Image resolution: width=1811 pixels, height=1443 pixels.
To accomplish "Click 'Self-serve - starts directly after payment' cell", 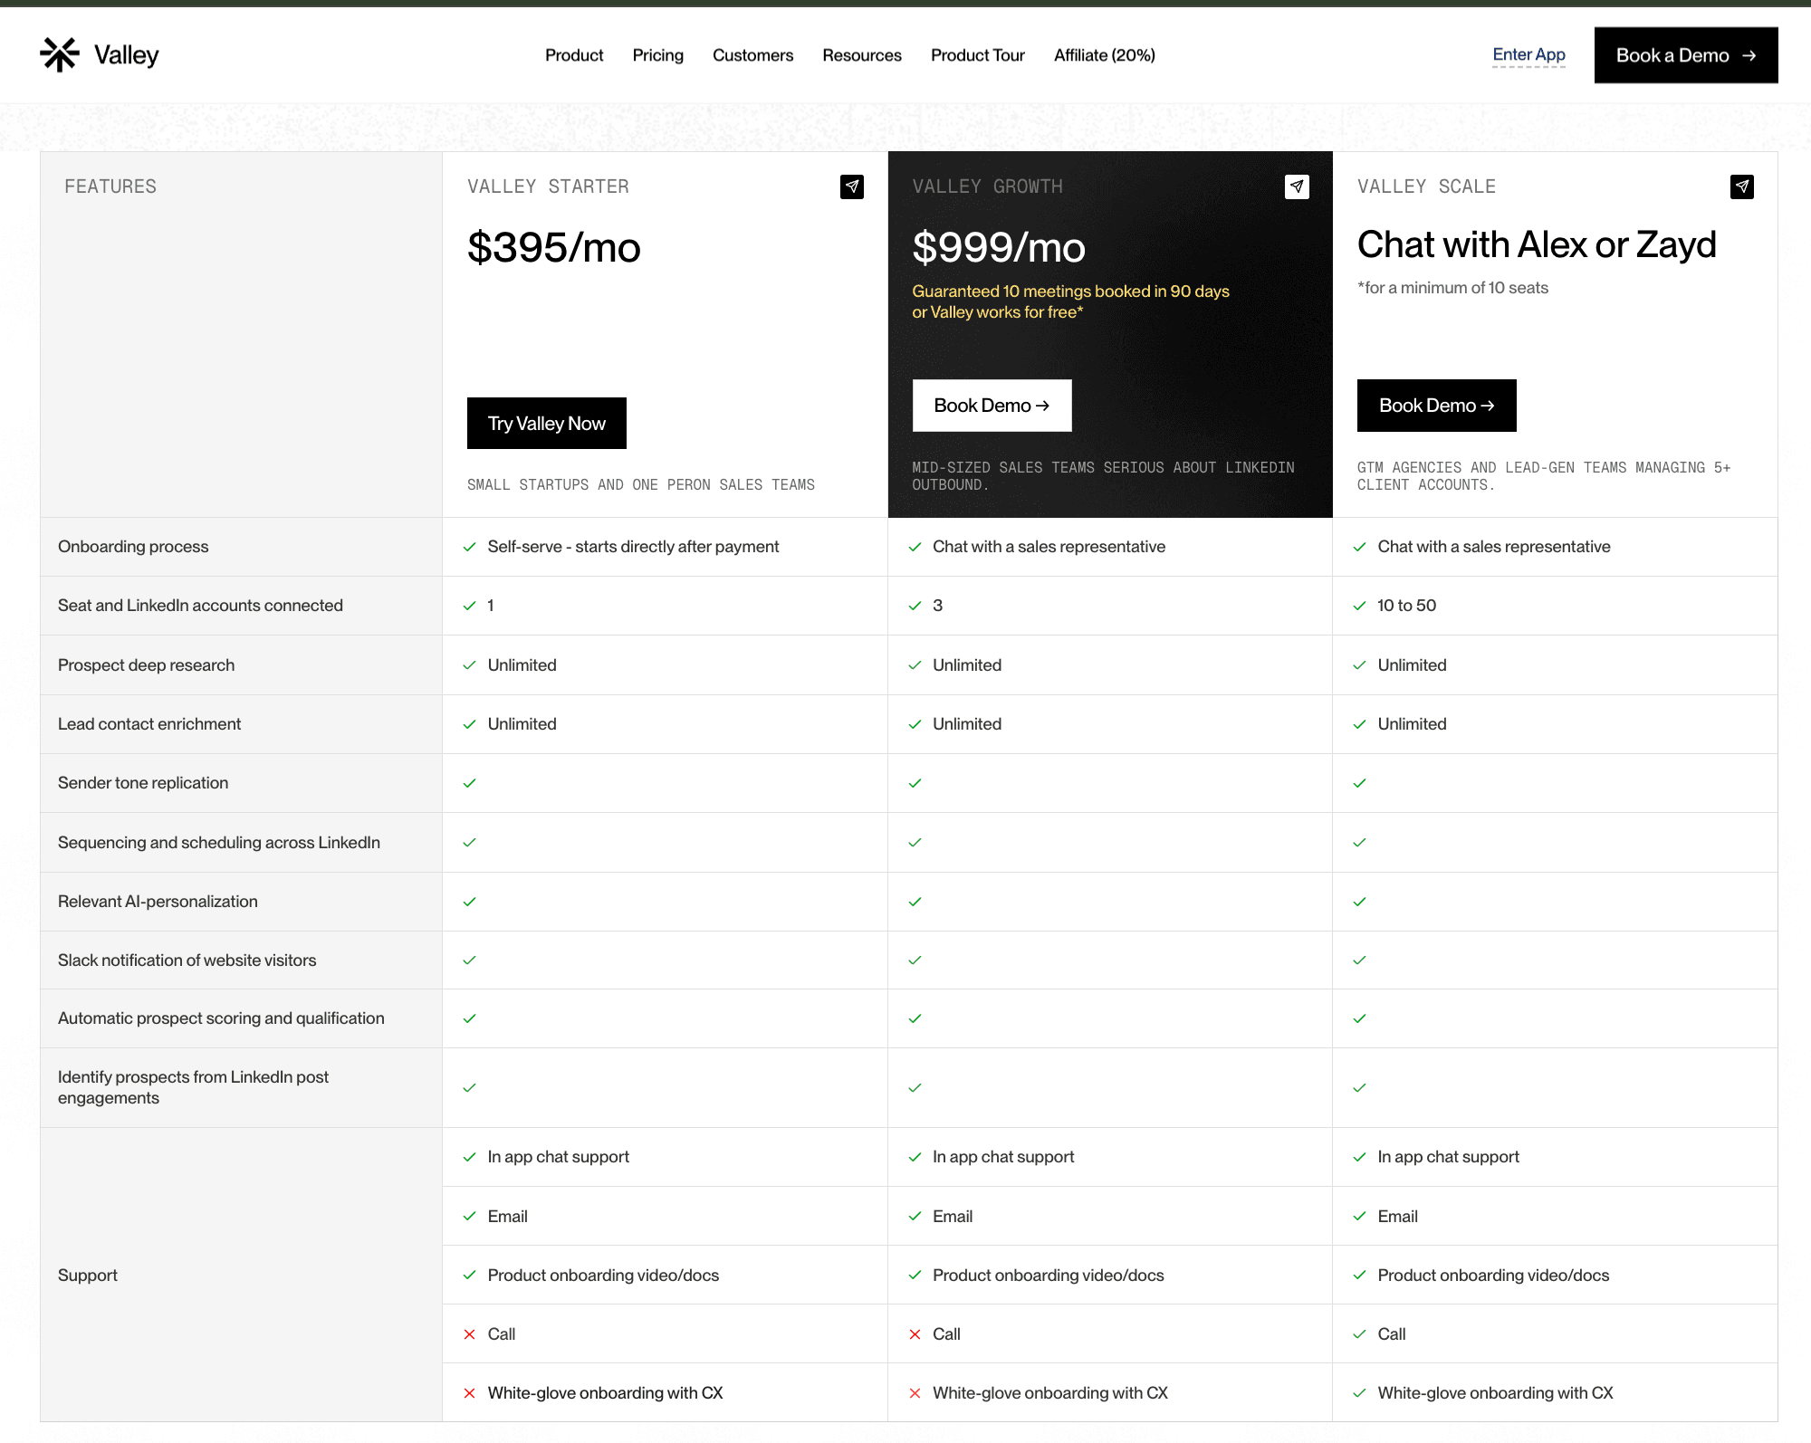I will (x=633, y=547).
